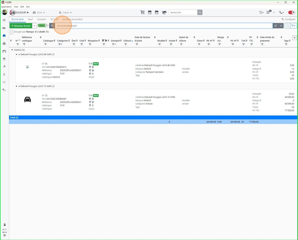Open the Caisse dropdown
Viewport: 298px width, 240px height.
pos(65,12)
